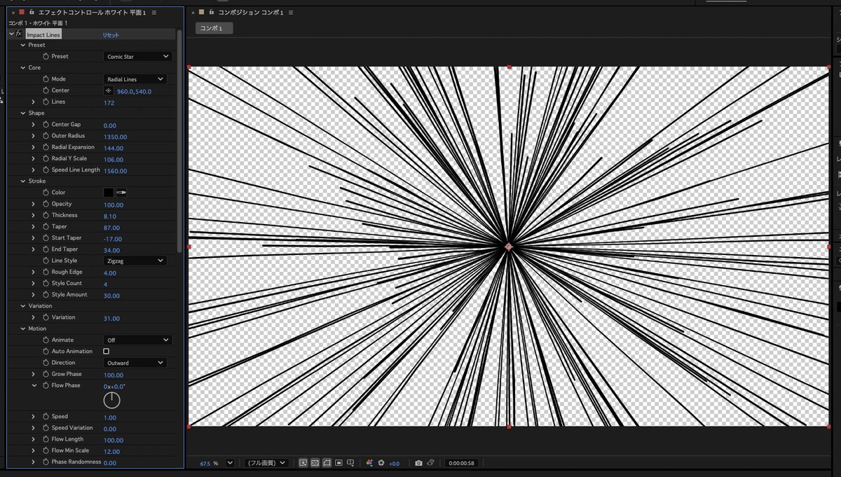
Task: Click the Reset Exposure aperture icon
Action: pyautogui.click(x=381, y=463)
